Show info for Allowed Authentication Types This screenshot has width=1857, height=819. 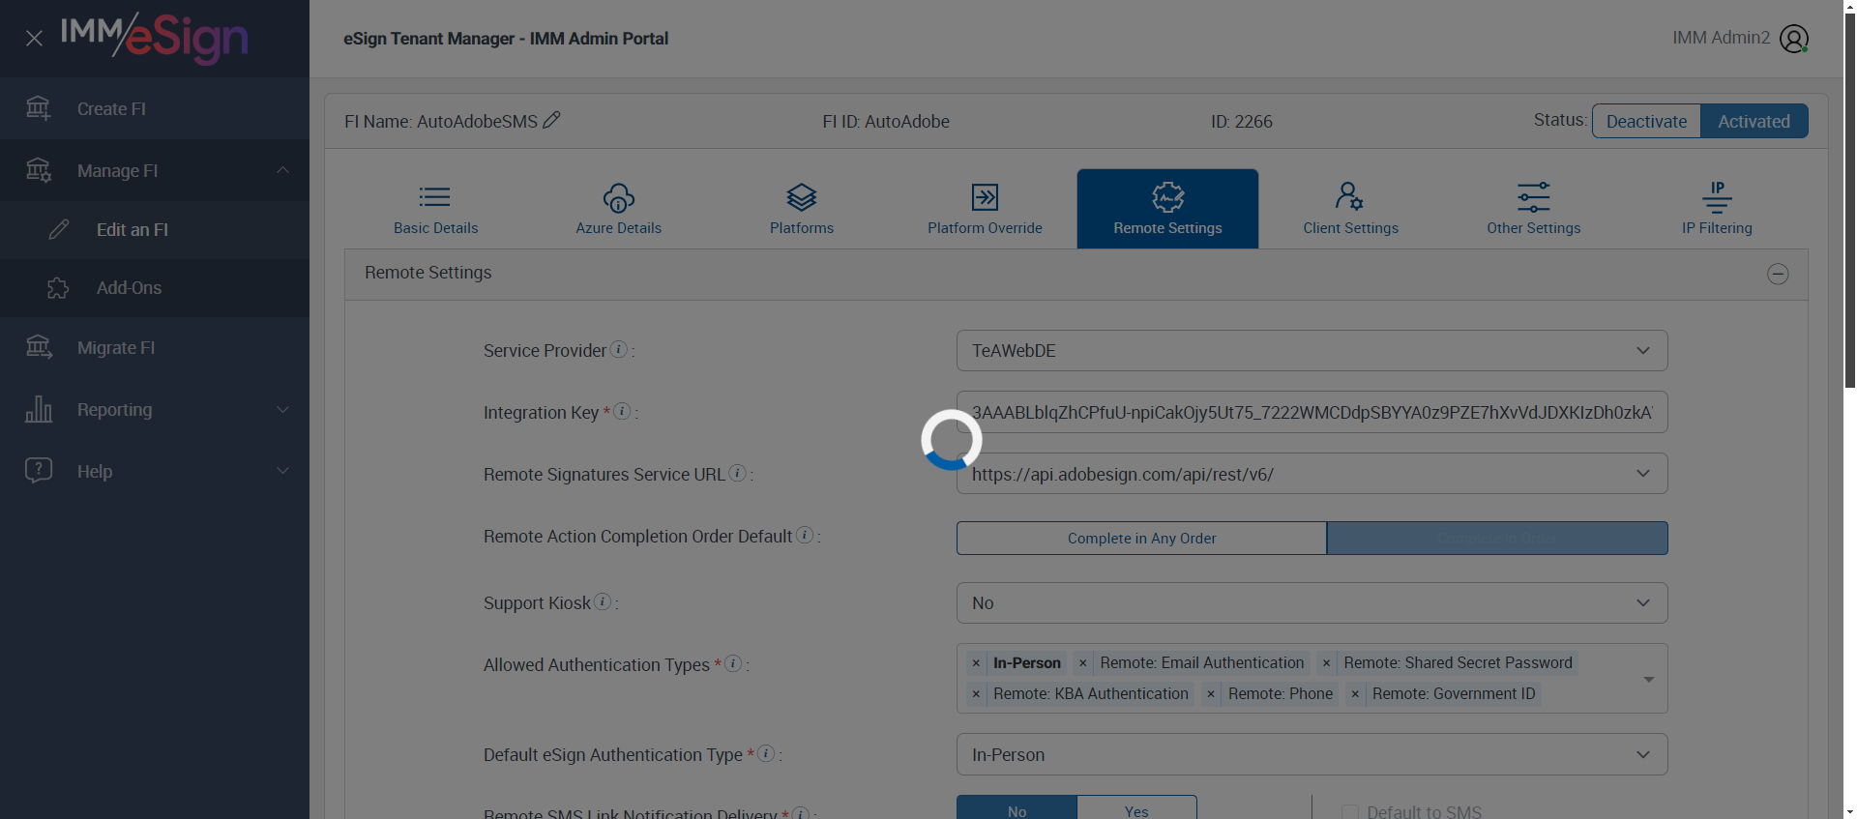[x=733, y=663]
